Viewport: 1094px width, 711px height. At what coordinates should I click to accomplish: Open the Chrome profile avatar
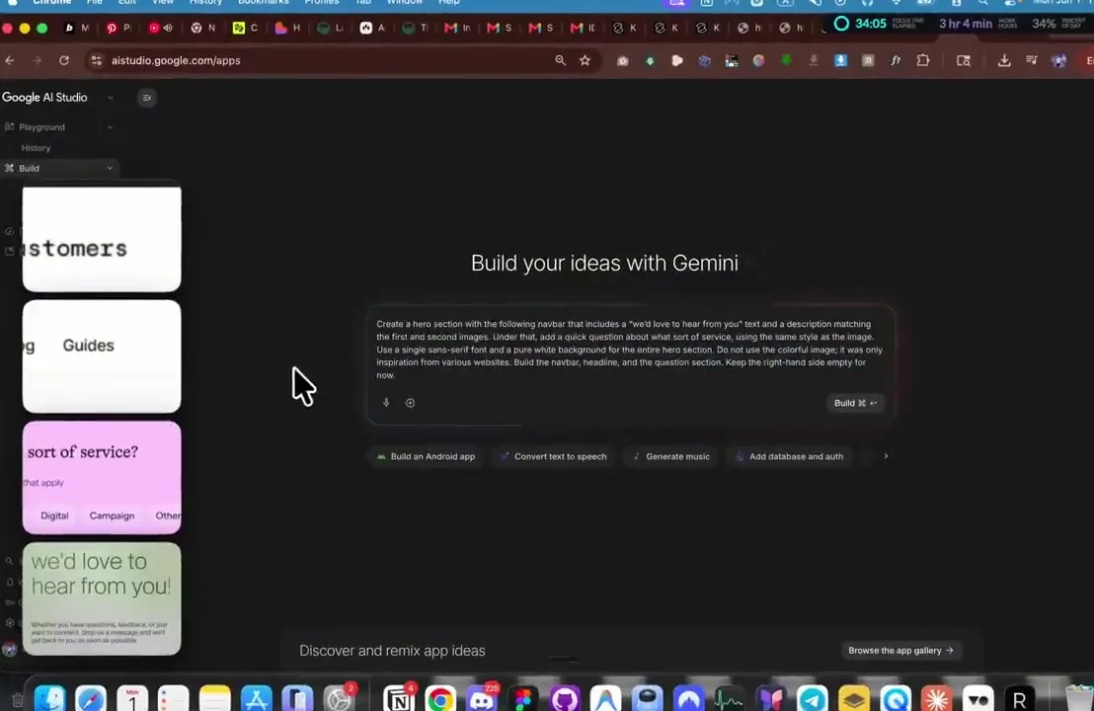[x=1059, y=60]
